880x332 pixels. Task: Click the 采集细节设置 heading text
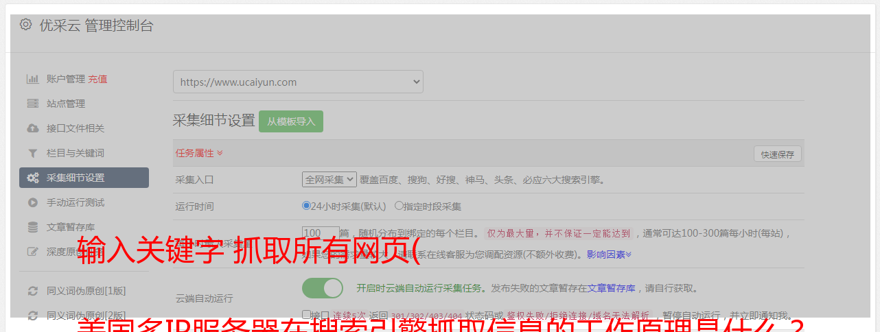click(214, 121)
